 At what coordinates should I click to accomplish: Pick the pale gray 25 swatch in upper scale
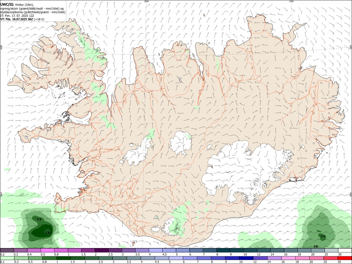331,250
